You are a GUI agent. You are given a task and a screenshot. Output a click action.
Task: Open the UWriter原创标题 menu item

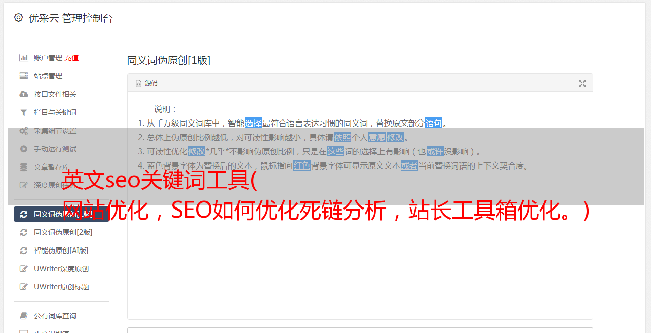pyautogui.click(x=61, y=287)
